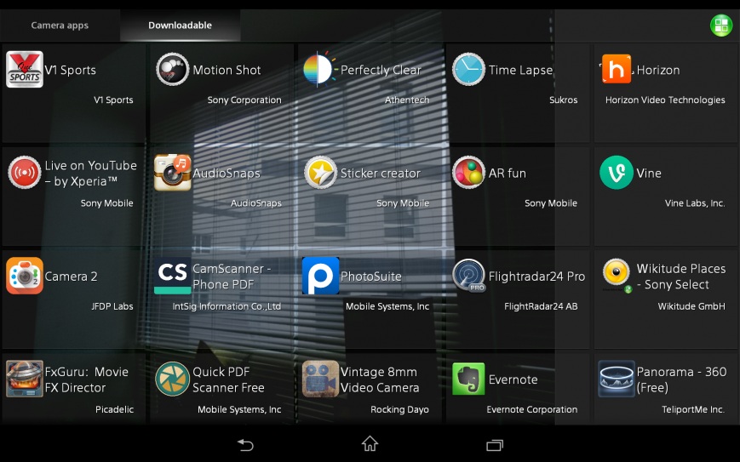This screenshot has width=740, height=462.
Task: Tap FxGuru: Movie FX Director title
Action: point(86,379)
